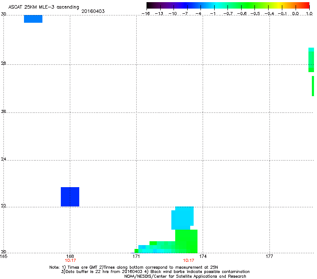The height and width of the screenshot is (279, 317).
Task: Click latitude label 22
Action: tap(3, 206)
